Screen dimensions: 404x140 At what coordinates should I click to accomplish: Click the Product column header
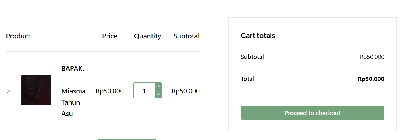coord(18,36)
